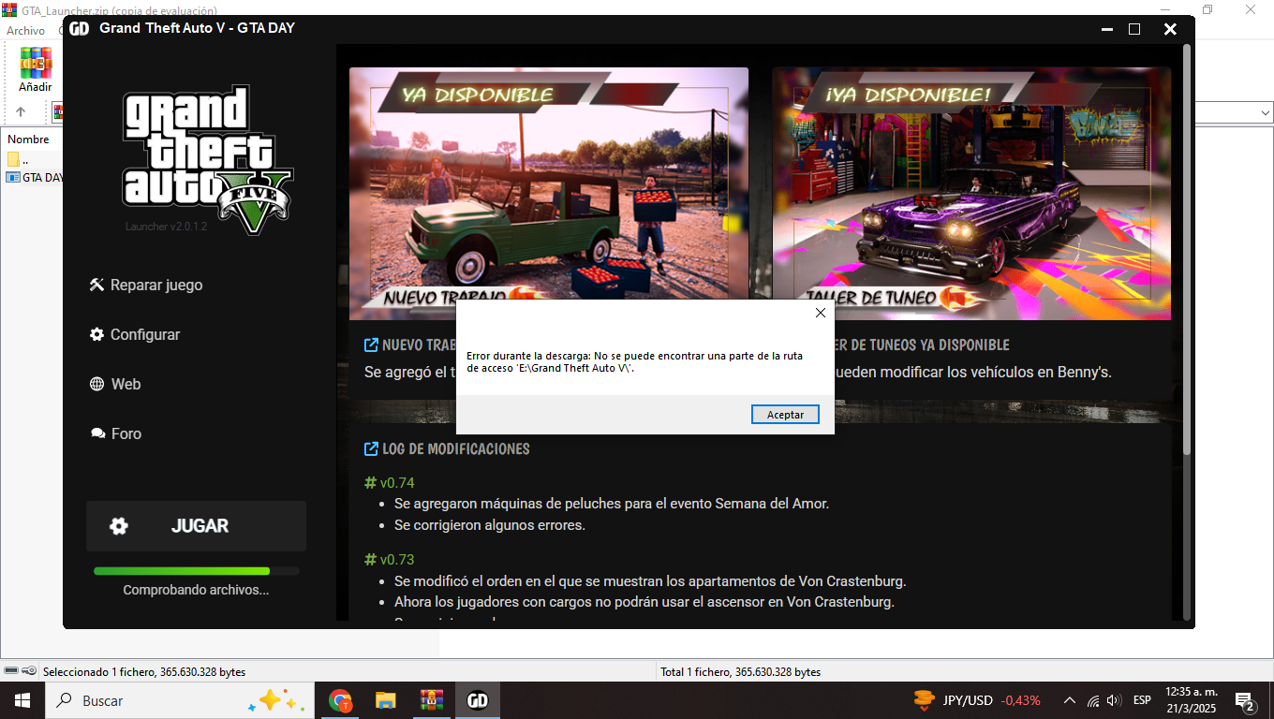1274x719 pixels.
Task: Click the green file check progress bar
Action: 182,571
